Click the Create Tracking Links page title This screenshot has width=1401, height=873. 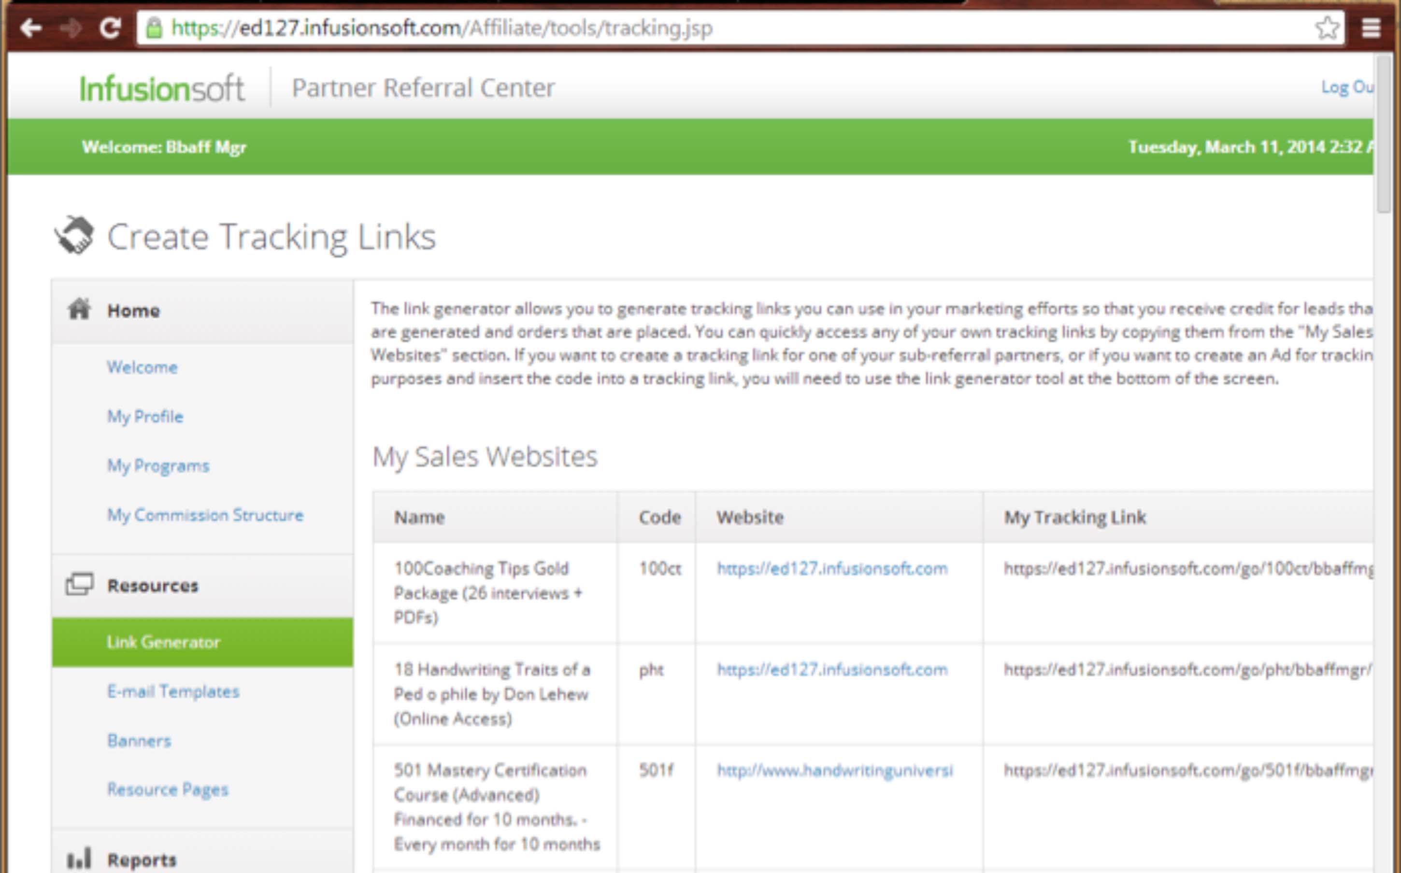pyautogui.click(x=272, y=237)
